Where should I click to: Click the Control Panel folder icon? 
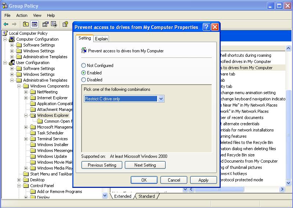pos(26,186)
